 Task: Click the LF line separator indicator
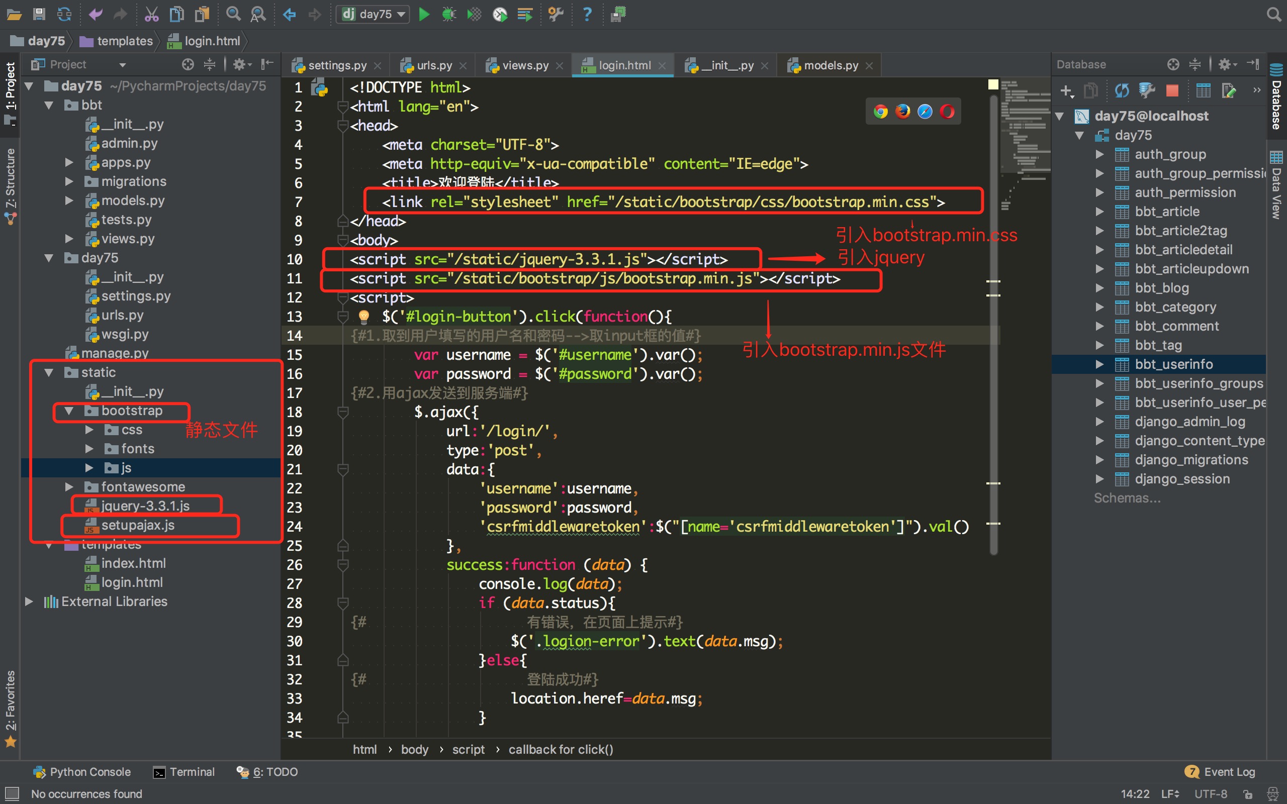[1170, 793]
